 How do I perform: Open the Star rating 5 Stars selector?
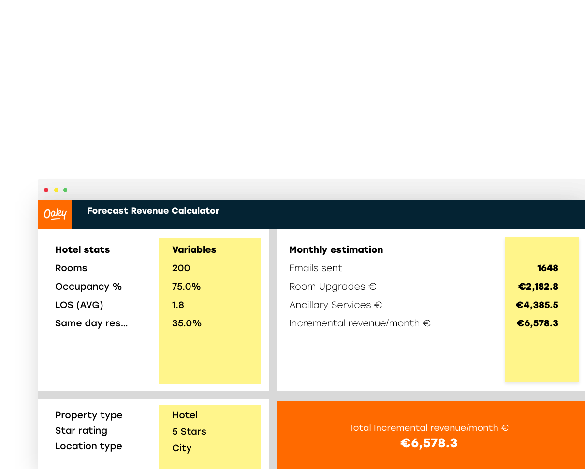pos(189,432)
